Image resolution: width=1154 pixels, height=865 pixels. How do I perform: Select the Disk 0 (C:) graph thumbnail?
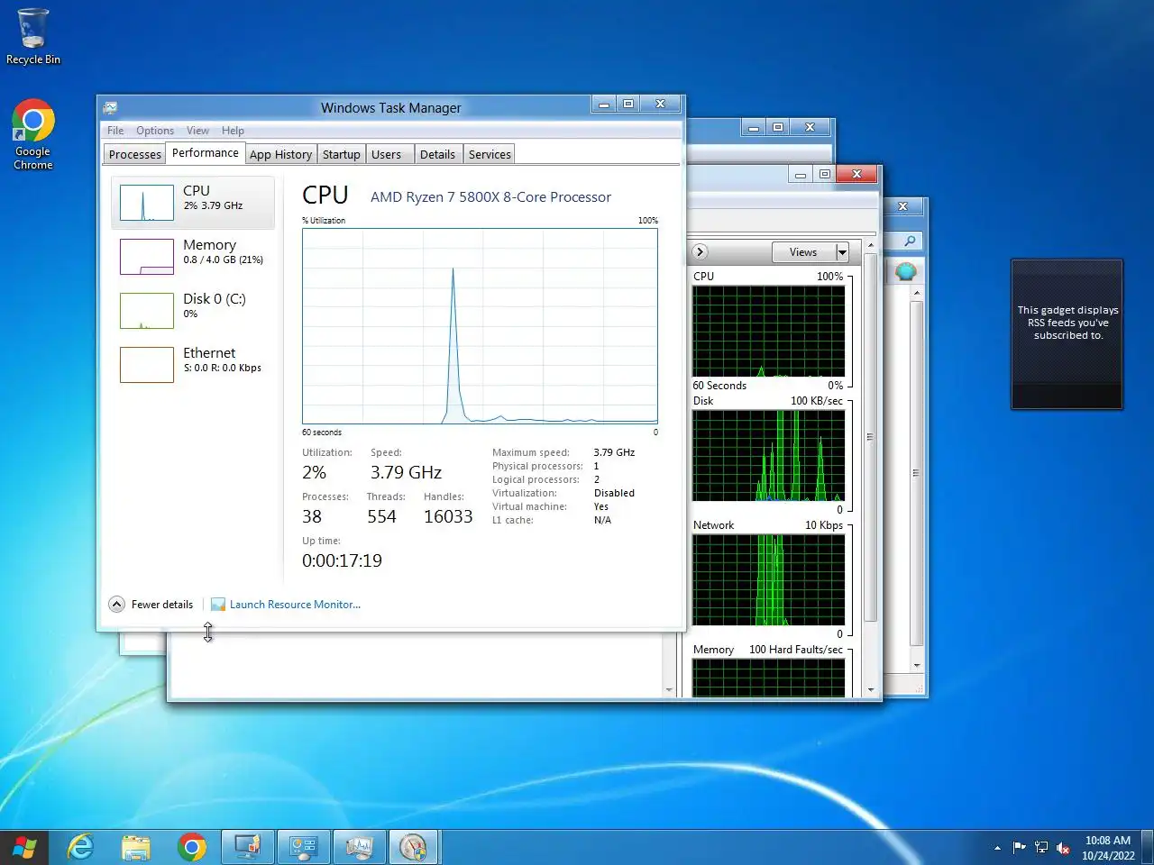pyautogui.click(x=146, y=311)
